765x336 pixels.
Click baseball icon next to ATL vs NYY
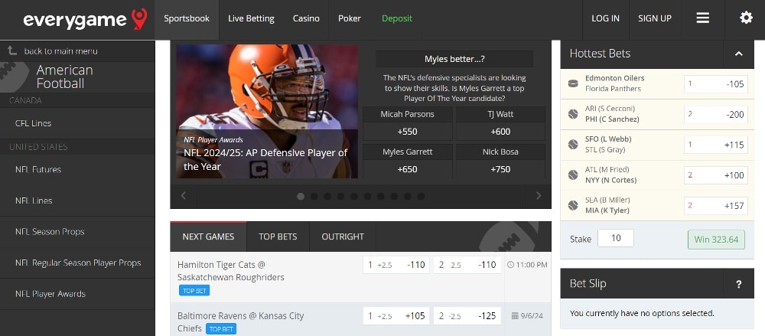pyautogui.click(x=573, y=175)
